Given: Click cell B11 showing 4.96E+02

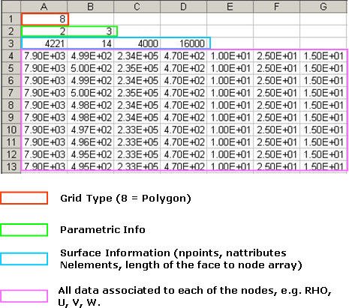Looking at the screenshot, I should click(x=91, y=142).
